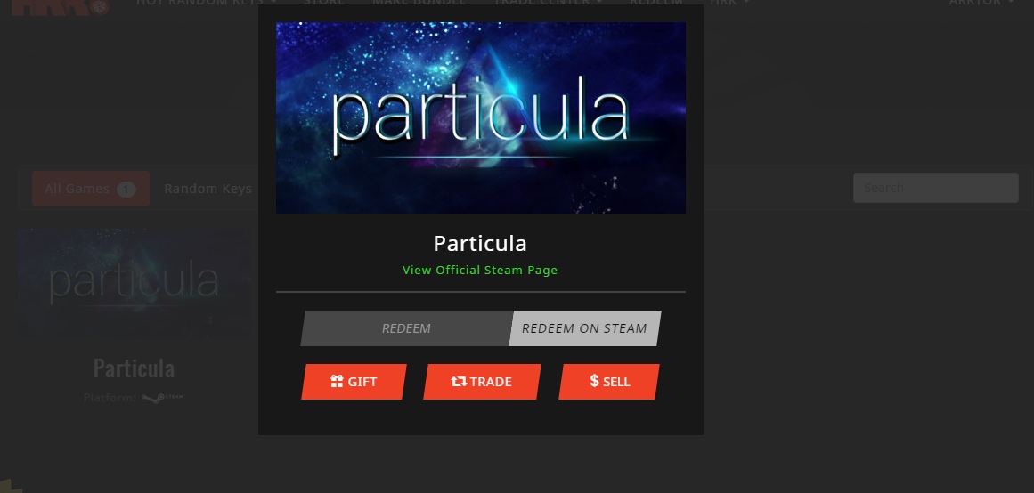Viewport: 1034px width, 493px height.
Task: Switch to the Random Keys tab
Action: [x=208, y=189]
